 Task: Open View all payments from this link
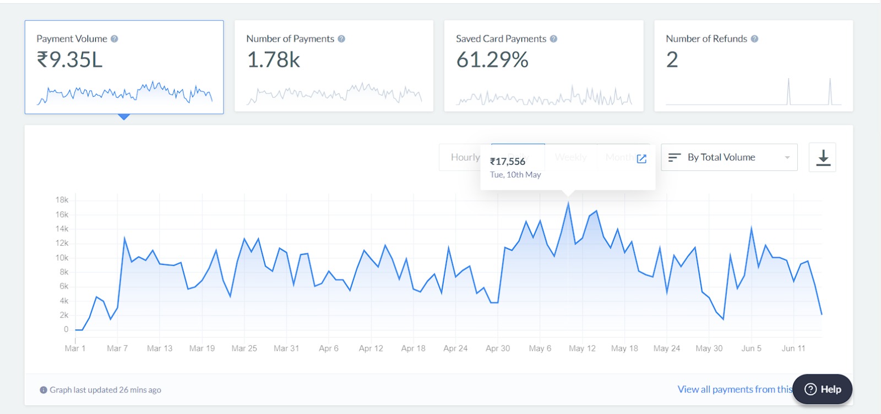coord(735,389)
